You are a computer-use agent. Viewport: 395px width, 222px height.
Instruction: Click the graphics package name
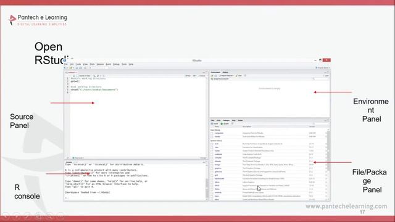pos(218,168)
